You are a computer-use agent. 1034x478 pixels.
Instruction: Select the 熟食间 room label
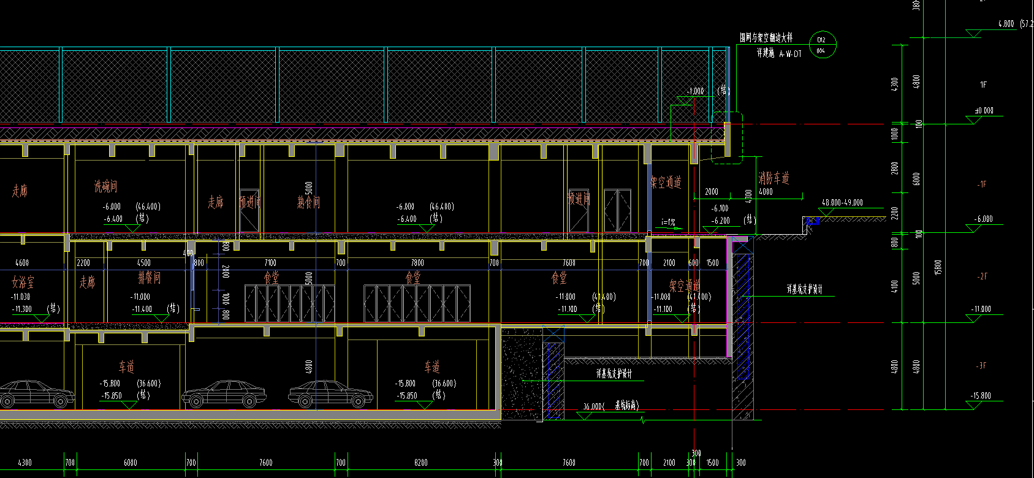click(308, 202)
